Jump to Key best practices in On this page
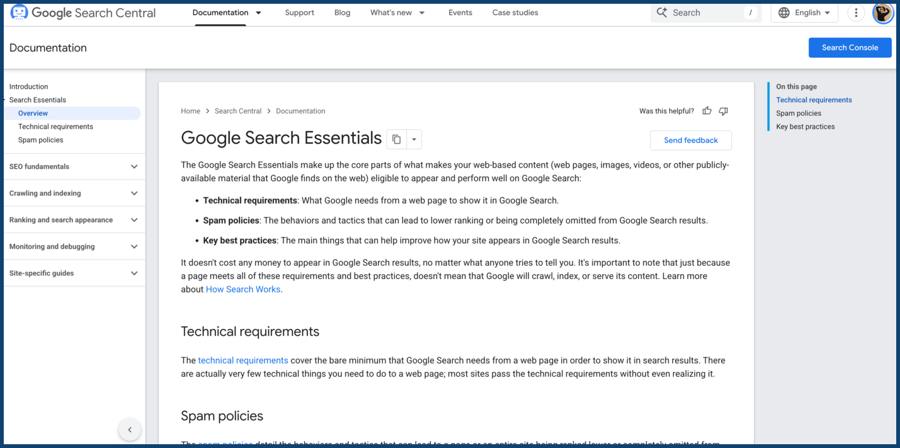The image size is (900, 448). tap(806, 127)
